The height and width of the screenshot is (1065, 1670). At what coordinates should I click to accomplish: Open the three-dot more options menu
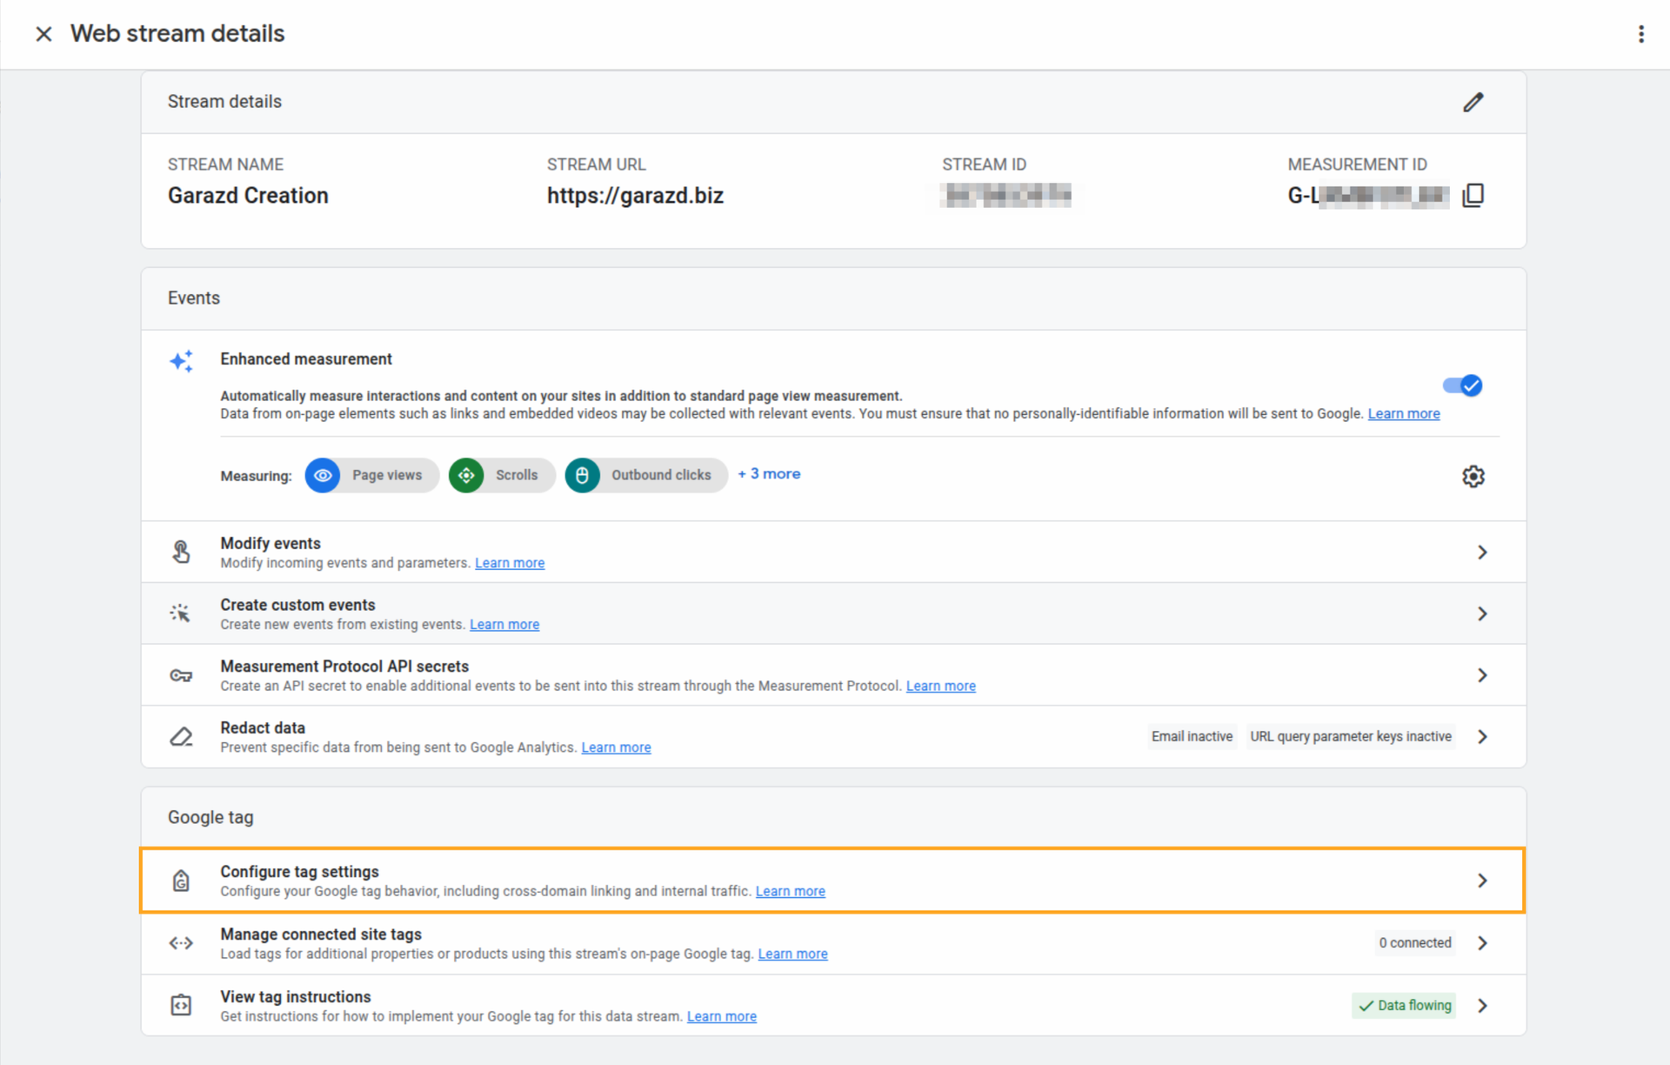click(1640, 34)
